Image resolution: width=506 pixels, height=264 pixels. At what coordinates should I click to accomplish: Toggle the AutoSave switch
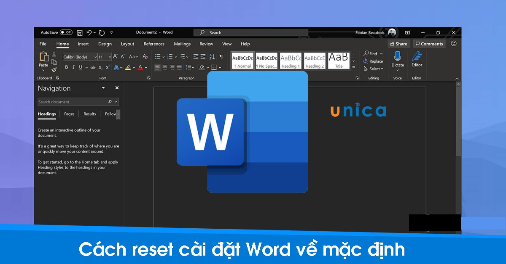click(66, 32)
